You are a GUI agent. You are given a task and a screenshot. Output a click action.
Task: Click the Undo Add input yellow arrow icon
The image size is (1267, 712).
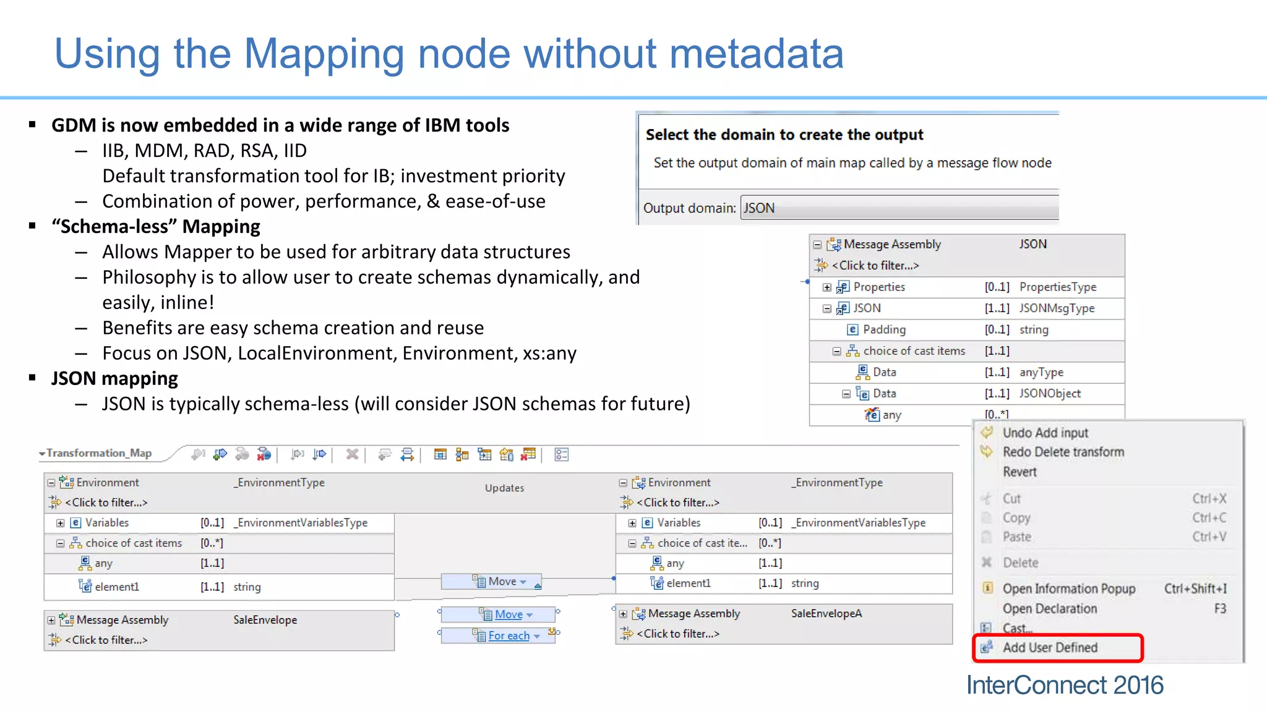(987, 432)
